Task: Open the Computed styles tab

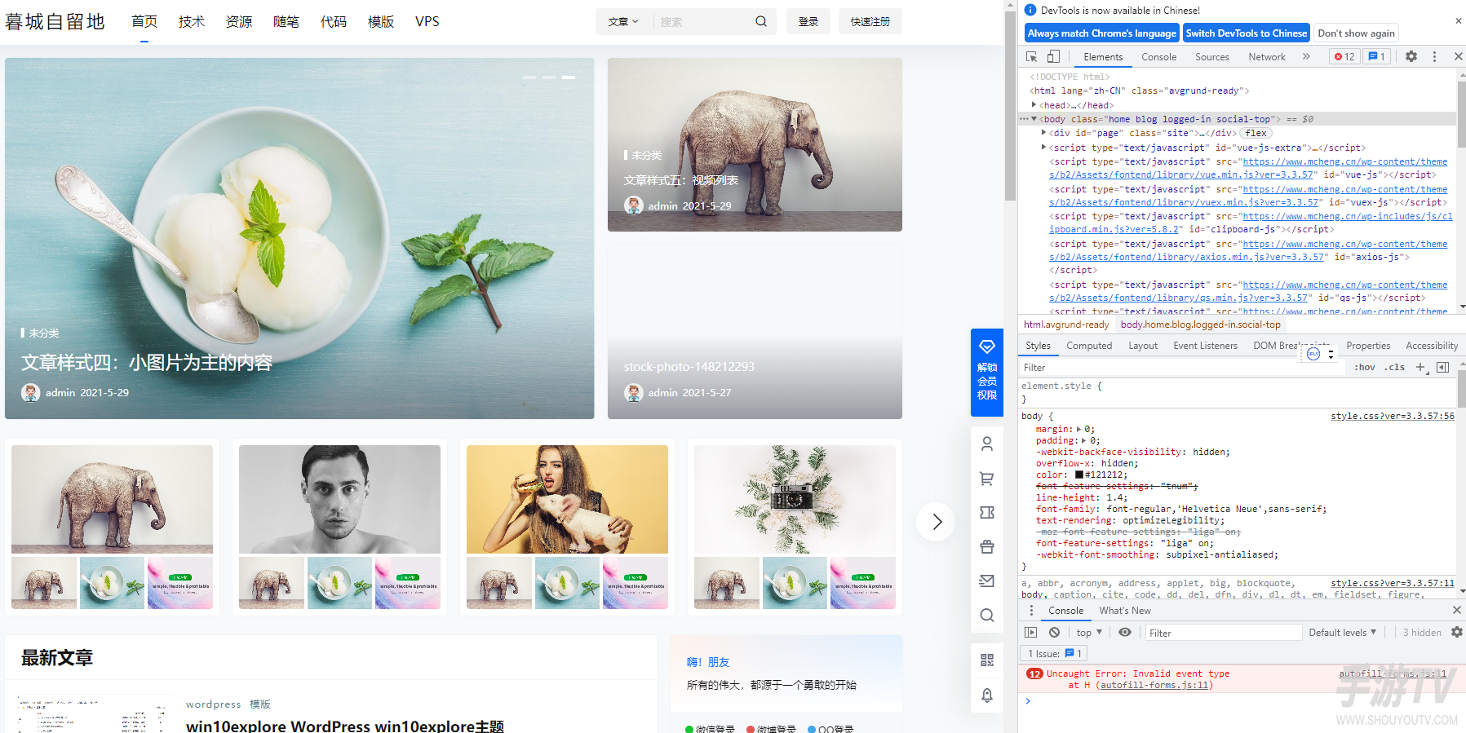Action: pyautogui.click(x=1089, y=346)
